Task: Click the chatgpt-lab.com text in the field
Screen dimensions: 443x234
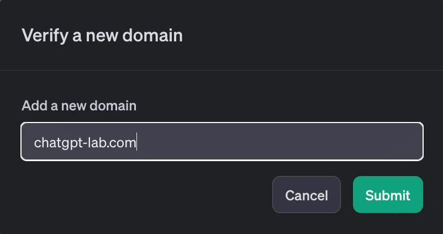Action: [85, 143]
